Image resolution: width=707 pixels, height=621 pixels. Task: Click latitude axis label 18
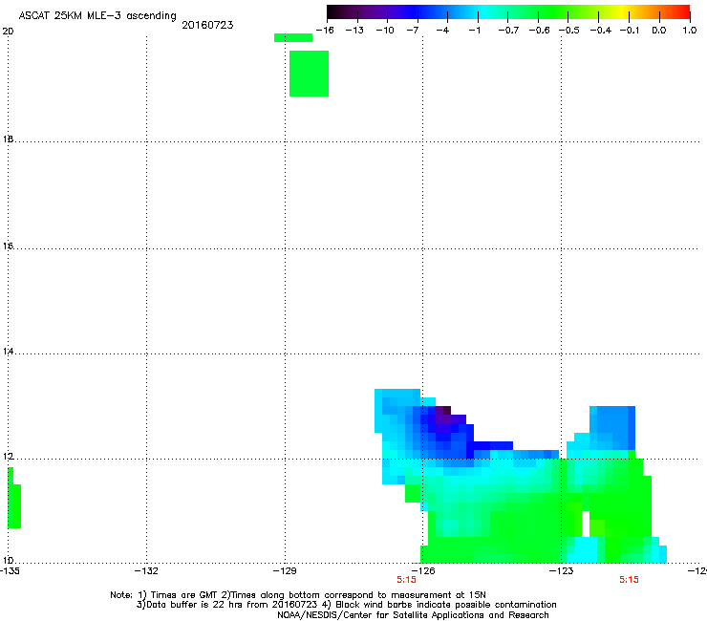coord(8,139)
